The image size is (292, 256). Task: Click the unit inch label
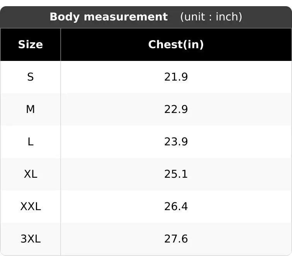coord(211,17)
